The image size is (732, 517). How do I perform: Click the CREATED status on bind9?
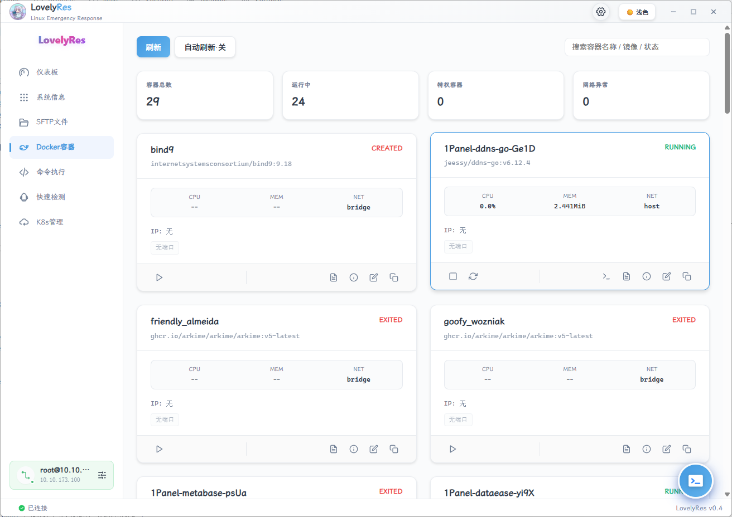point(387,148)
